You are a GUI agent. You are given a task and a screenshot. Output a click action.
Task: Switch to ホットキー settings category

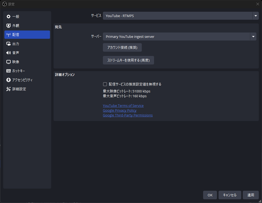(27, 71)
